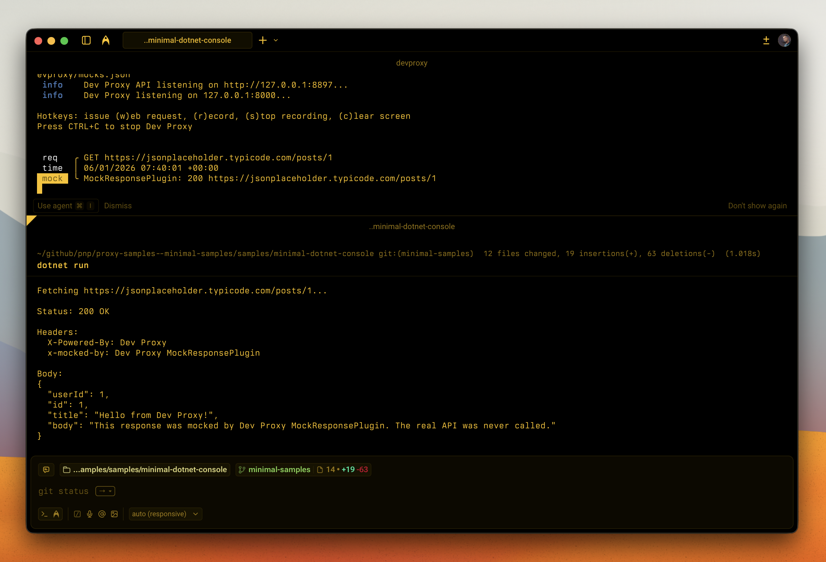Activate the microphone dictation icon
Image resolution: width=826 pixels, height=562 pixels.
[x=89, y=514]
